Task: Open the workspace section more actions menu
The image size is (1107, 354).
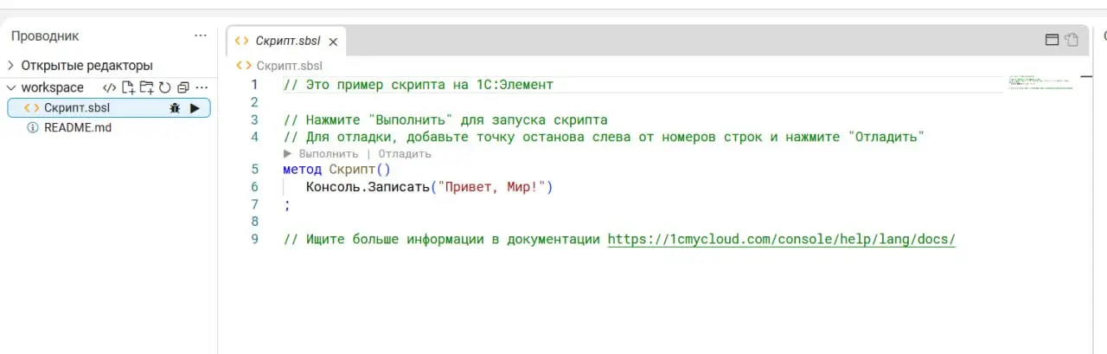Action: pos(202,87)
